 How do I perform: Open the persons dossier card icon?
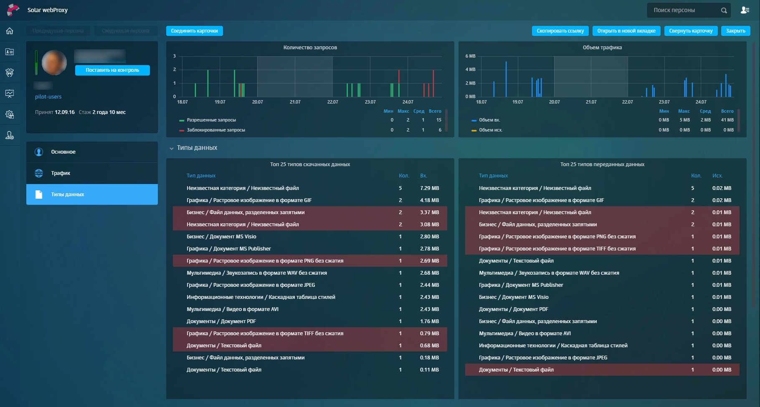(10, 52)
